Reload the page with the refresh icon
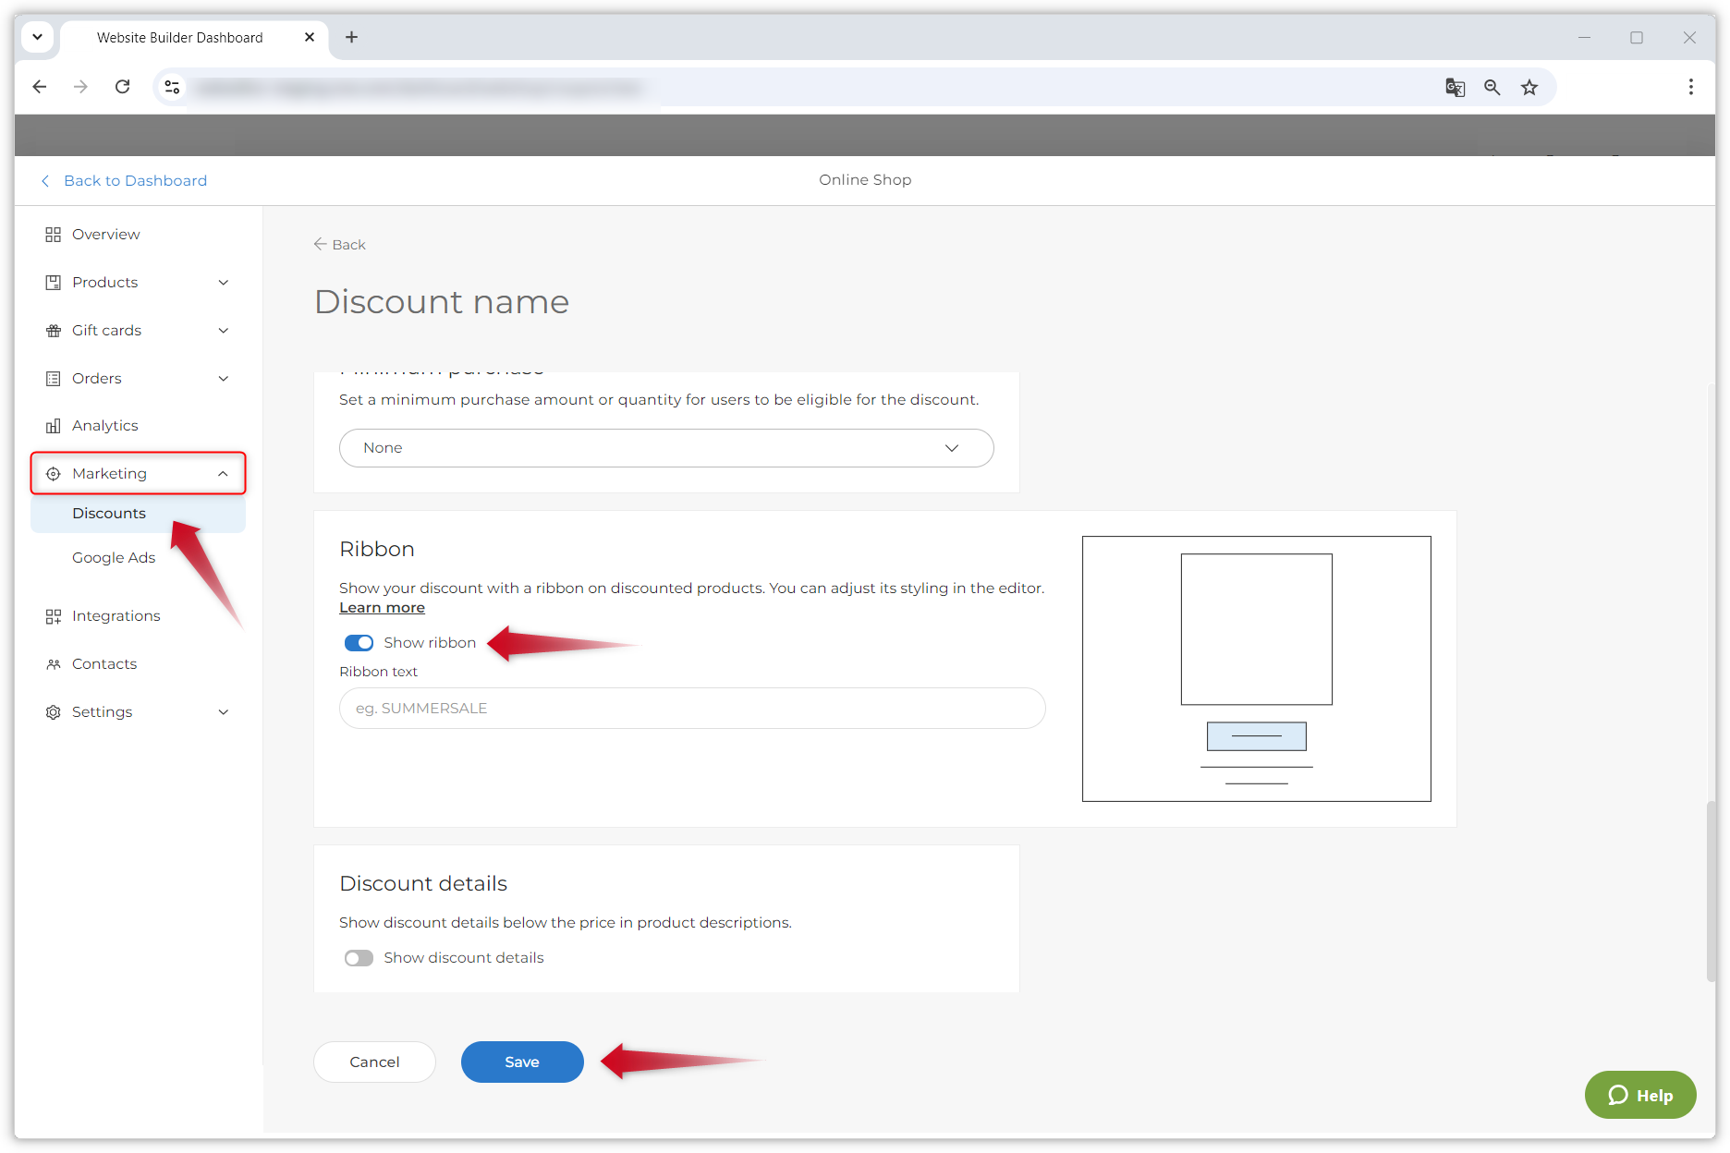 point(122,87)
